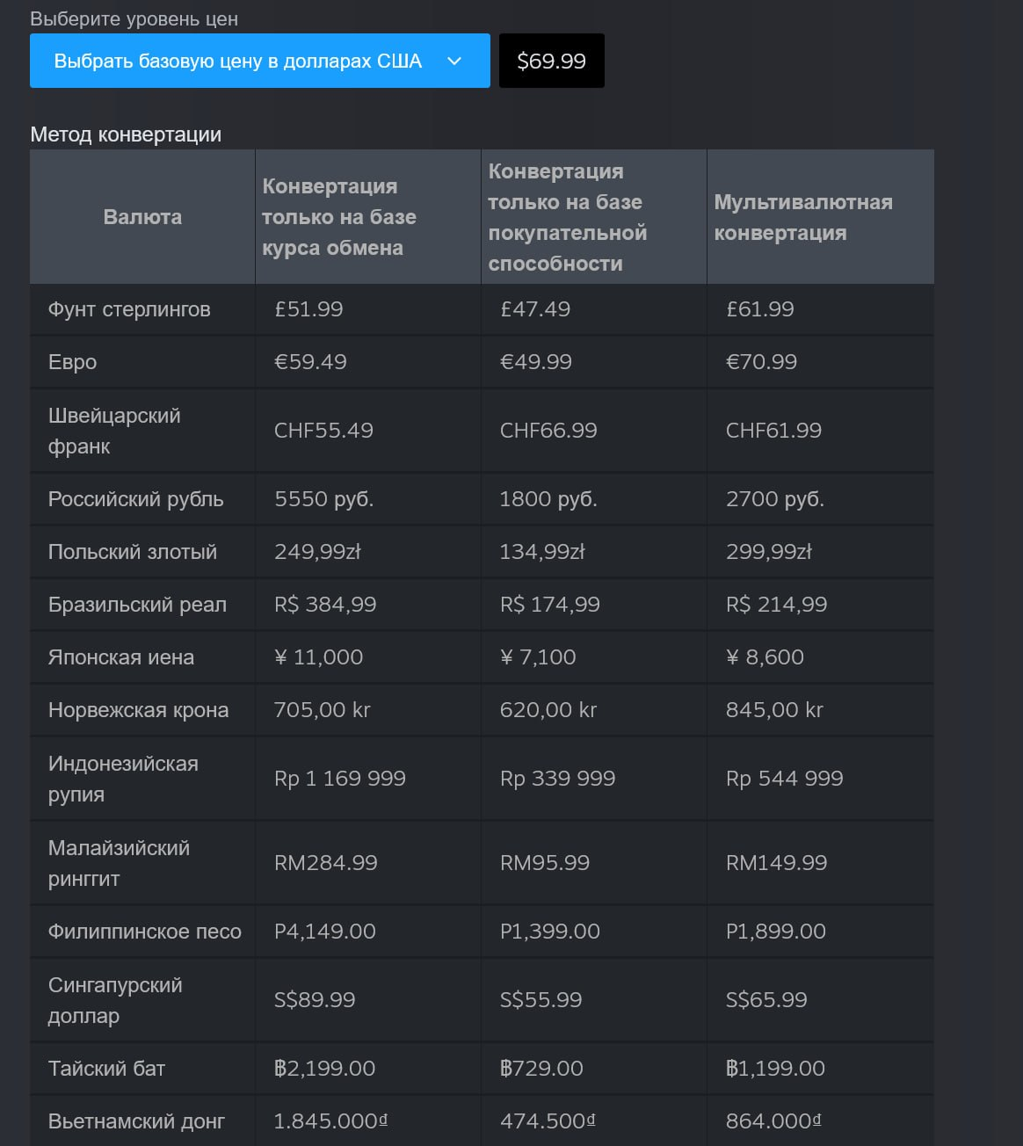1023x1146 pixels.
Task: Click the 'Малайзийский ринггит' row label
Action: (x=119, y=863)
